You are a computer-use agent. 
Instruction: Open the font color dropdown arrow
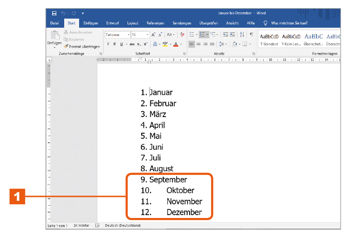point(181,44)
